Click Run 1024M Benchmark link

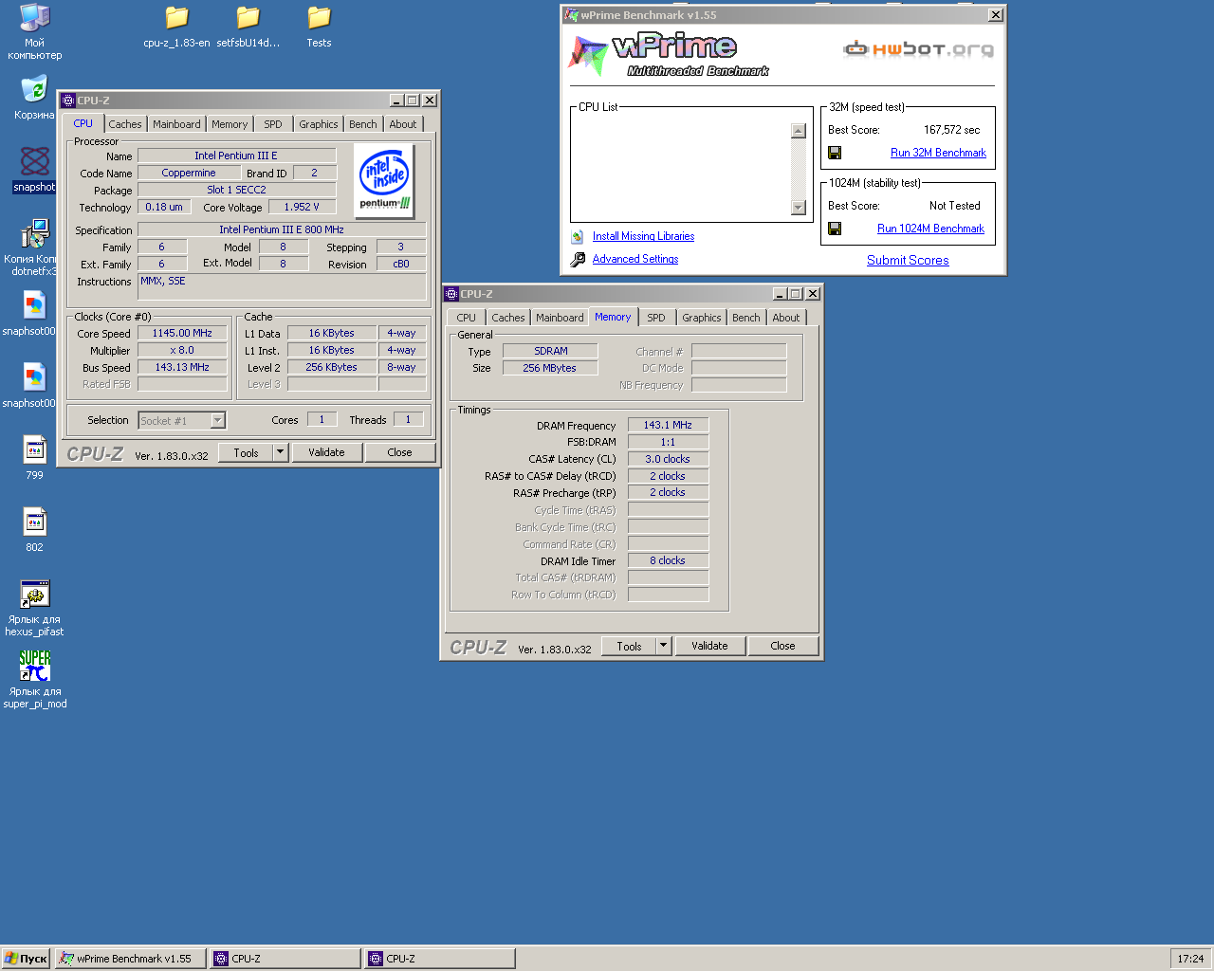930,229
